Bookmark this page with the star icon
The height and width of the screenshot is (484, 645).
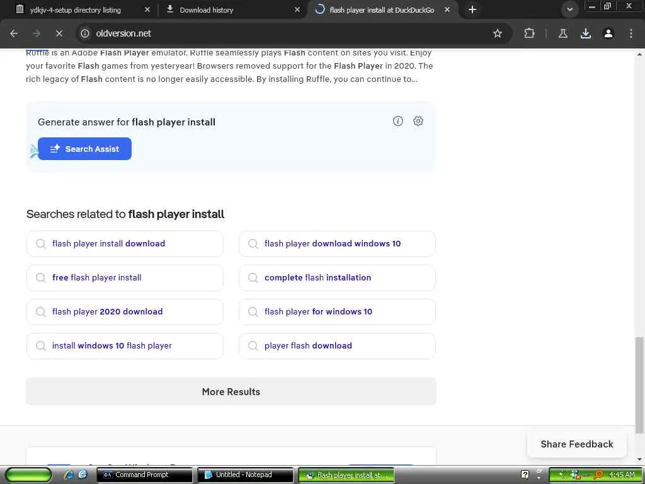click(498, 33)
